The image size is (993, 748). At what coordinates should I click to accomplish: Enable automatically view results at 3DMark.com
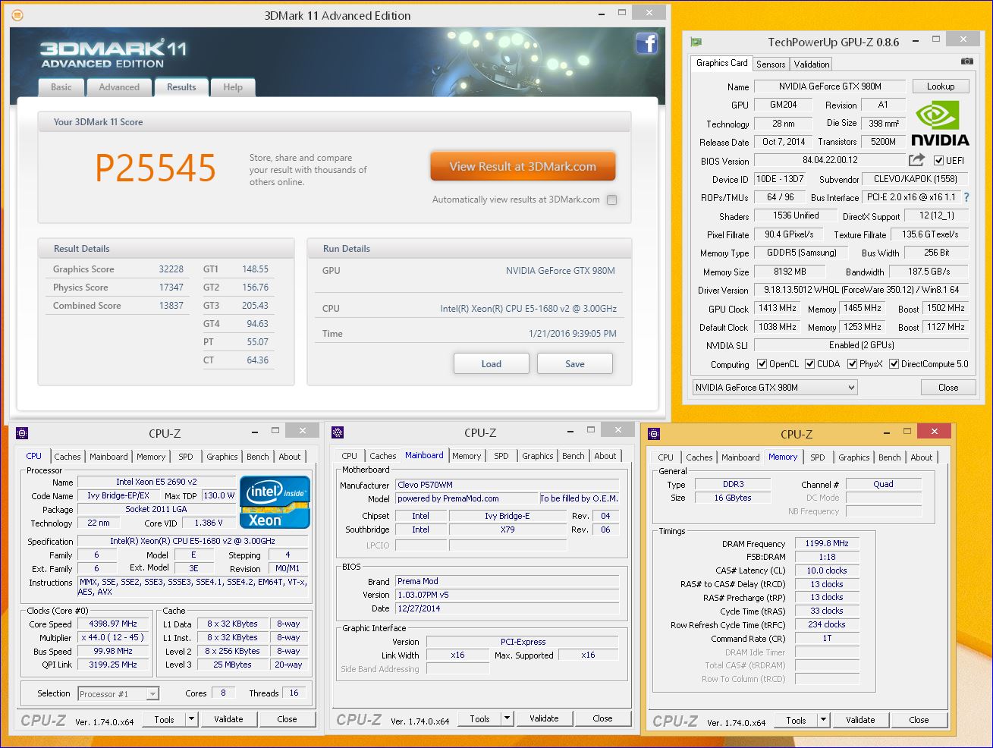coord(611,200)
